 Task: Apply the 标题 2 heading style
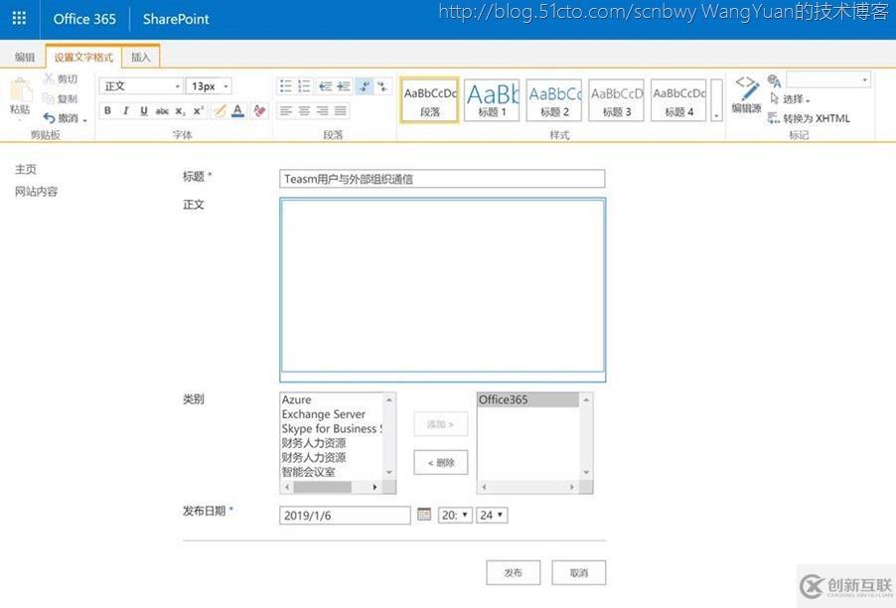(554, 100)
